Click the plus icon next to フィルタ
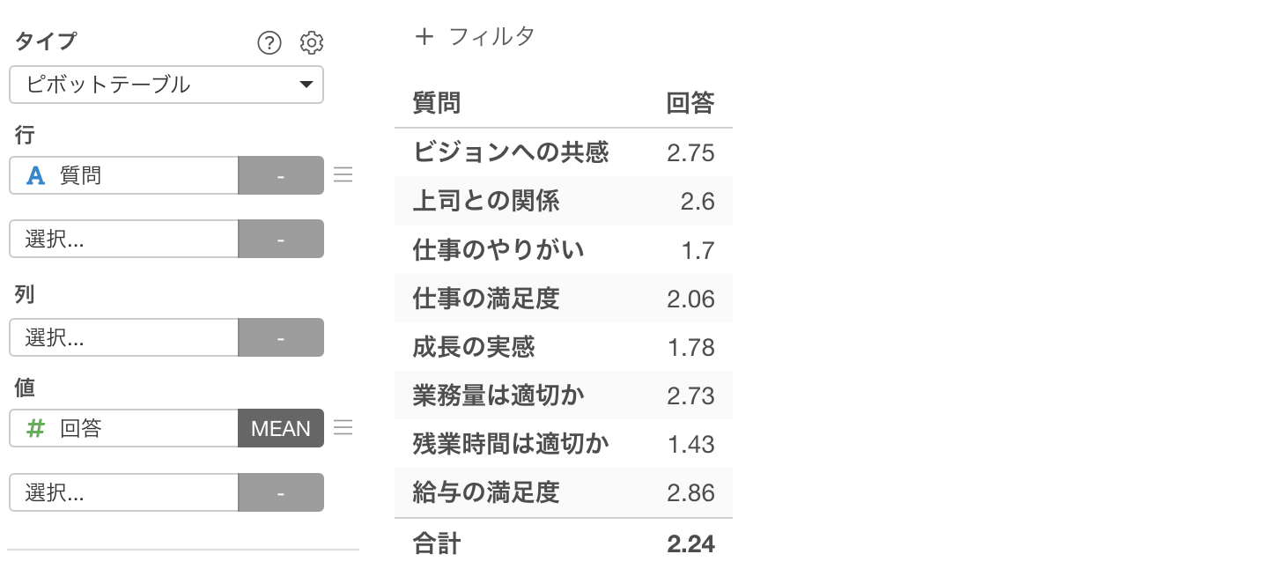The height and width of the screenshot is (569, 1277). 424,36
